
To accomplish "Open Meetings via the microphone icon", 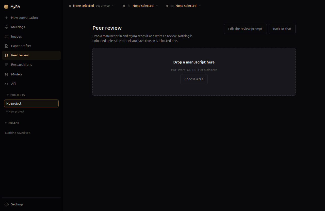I will (x=7, y=27).
